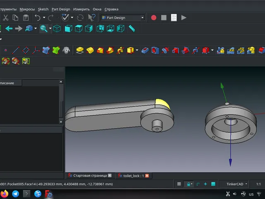Open the Измерить menu
265x199 pixels.
(81, 9)
